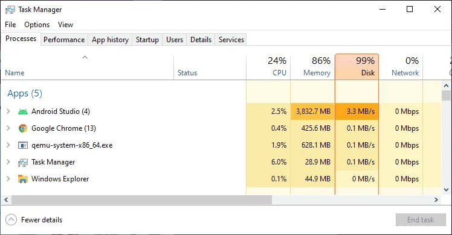
Task: Select the Android Studio (4) row name
Action: [x=60, y=111]
